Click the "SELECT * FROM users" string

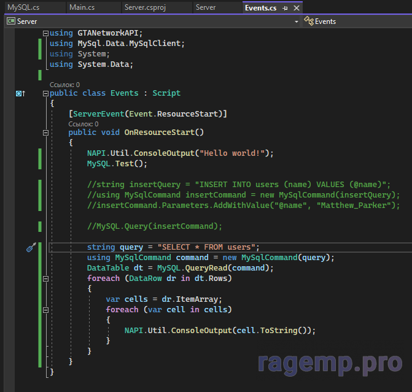coord(206,247)
